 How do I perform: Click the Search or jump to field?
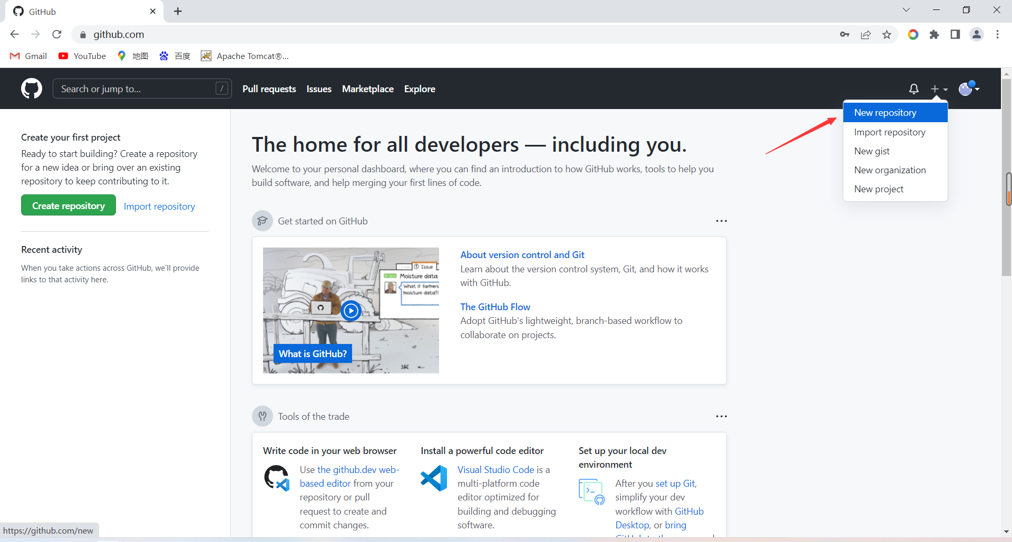pyautogui.click(x=142, y=88)
